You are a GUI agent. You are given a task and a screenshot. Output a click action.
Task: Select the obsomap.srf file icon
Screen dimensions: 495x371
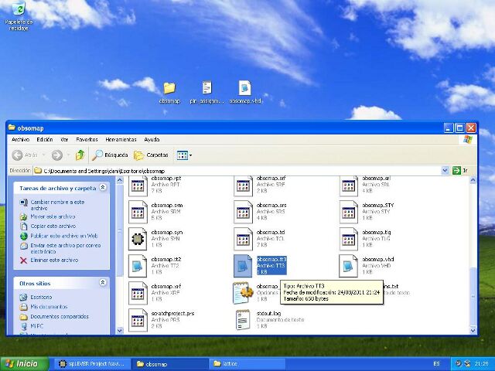click(x=244, y=185)
